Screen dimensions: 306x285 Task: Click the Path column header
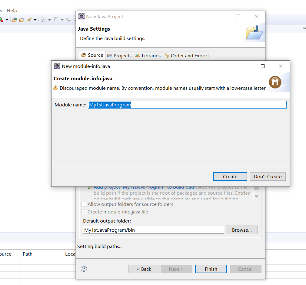click(x=28, y=254)
